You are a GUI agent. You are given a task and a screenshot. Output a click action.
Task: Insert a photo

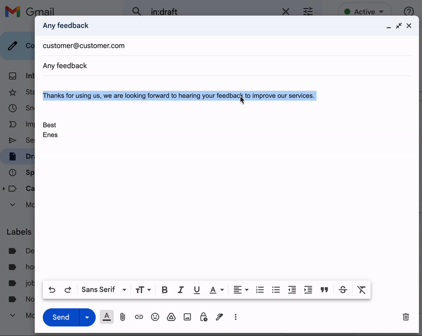tap(187, 317)
